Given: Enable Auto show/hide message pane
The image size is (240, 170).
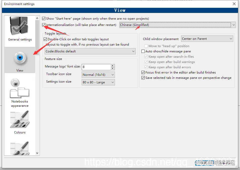Looking at the screenshot, I should (143, 51).
